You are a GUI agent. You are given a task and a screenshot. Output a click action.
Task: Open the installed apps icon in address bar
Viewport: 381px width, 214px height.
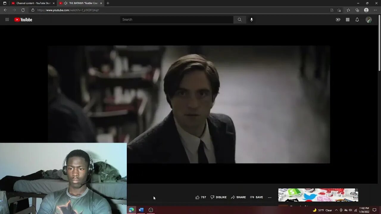click(332, 10)
